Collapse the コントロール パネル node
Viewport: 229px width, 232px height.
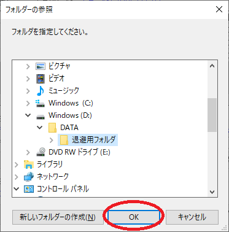(x=16, y=189)
